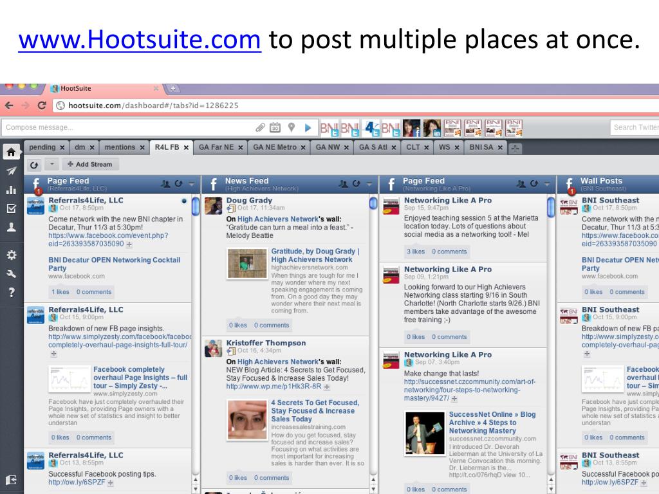Expand the shortened link plus icon after wp.me URL

coord(326,387)
